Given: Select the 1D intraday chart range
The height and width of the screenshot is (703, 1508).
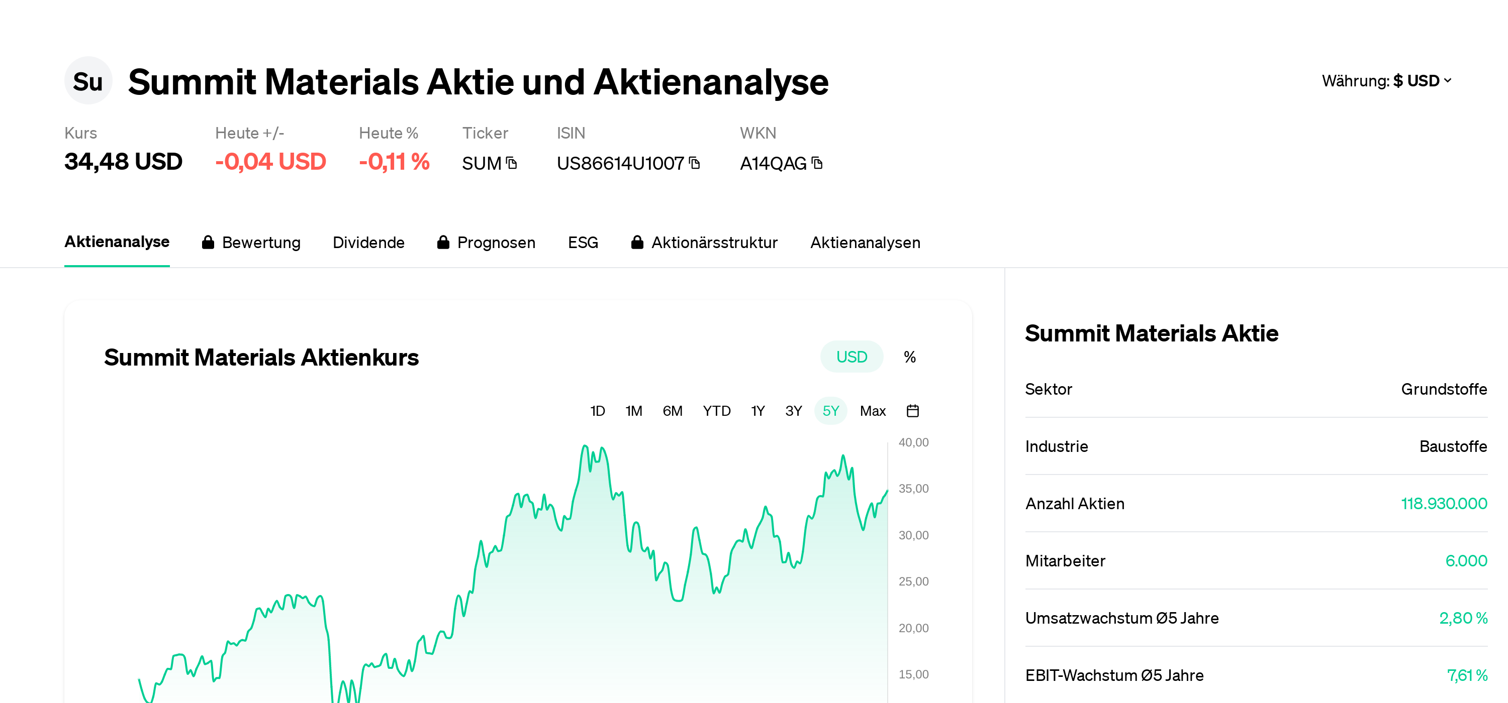Looking at the screenshot, I should point(598,411).
